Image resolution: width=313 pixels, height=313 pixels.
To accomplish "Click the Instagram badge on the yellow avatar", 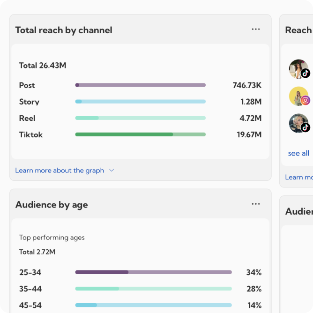I will click(305, 100).
